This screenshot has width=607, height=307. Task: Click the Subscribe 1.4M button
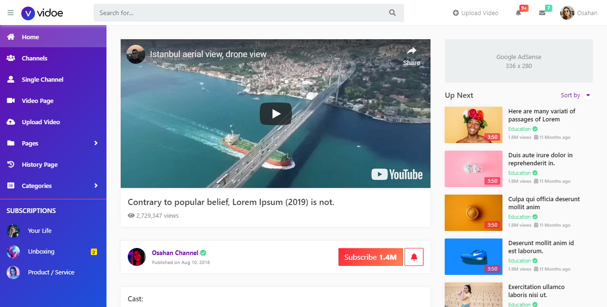click(370, 257)
